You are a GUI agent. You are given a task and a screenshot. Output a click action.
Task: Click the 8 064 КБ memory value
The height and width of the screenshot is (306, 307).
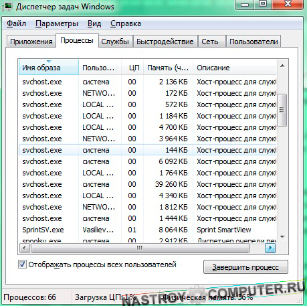[x=173, y=230]
